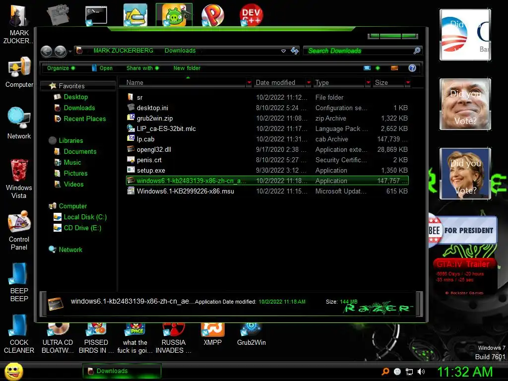Open the Network desktop icon

19,124
